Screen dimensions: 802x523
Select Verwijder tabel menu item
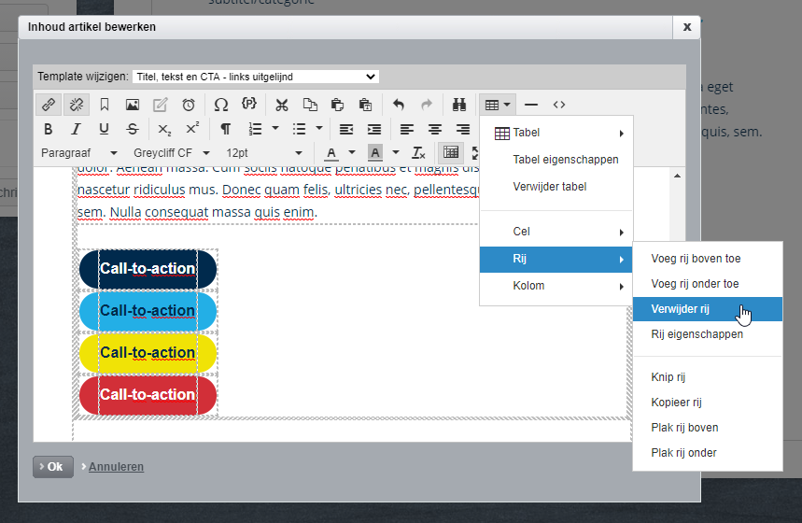[x=556, y=187]
